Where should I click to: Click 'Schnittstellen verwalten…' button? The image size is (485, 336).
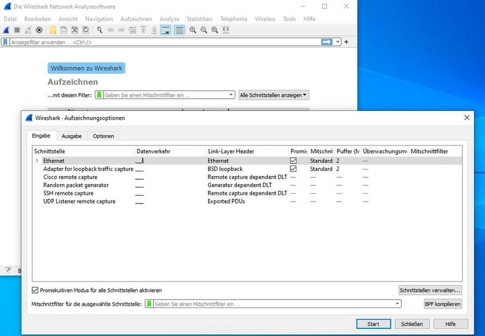(x=430, y=291)
